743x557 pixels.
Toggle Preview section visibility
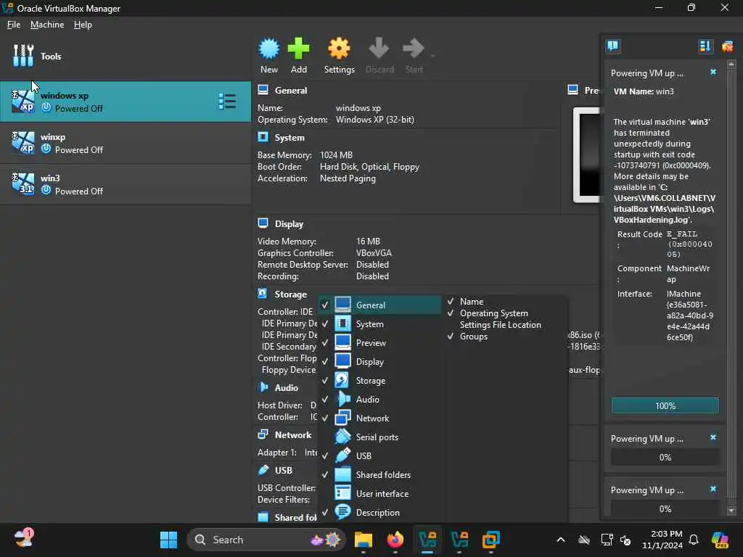[x=379, y=343]
